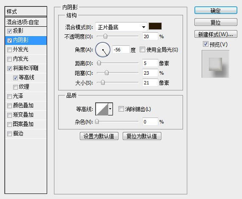Click the noise field showing 0
242x199 pixels.
[x=150, y=122]
